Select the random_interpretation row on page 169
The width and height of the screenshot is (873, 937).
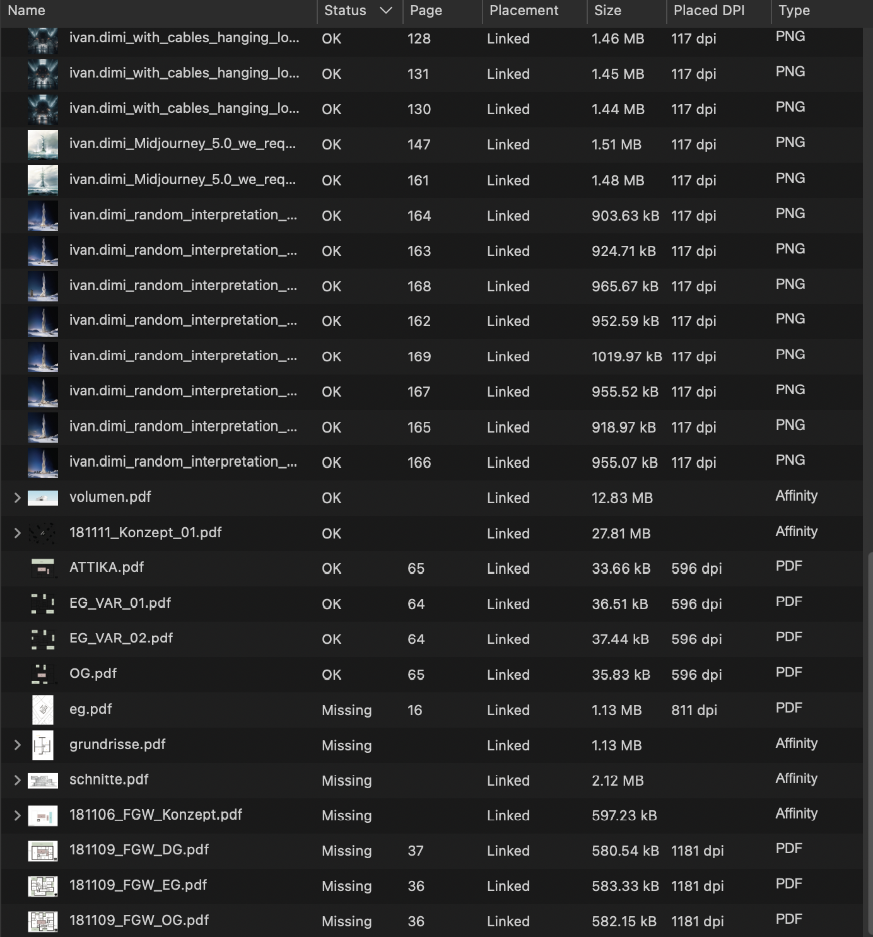coord(431,356)
